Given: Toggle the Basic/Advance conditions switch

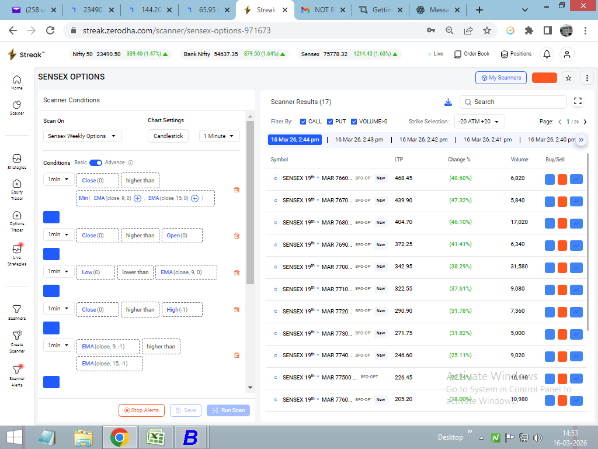Looking at the screenshot, I should tap(95, 163).
